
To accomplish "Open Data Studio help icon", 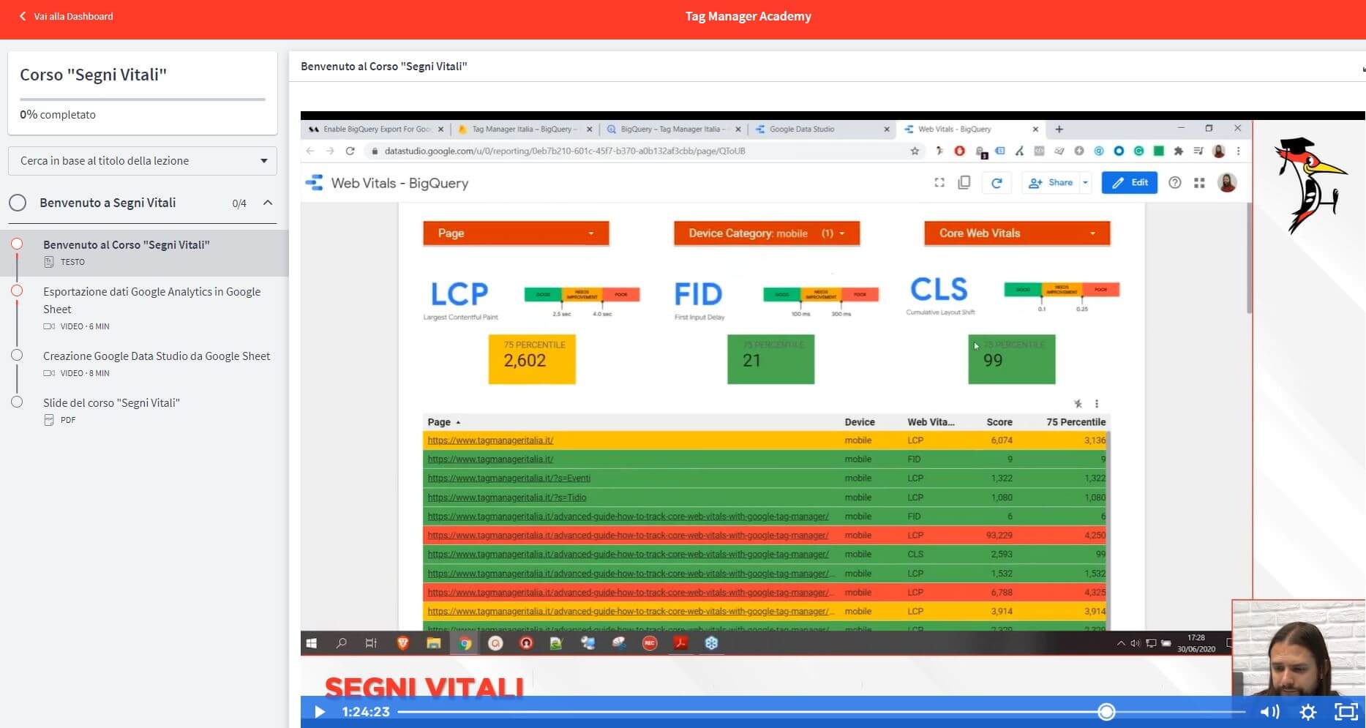I will click(1175, 183).
